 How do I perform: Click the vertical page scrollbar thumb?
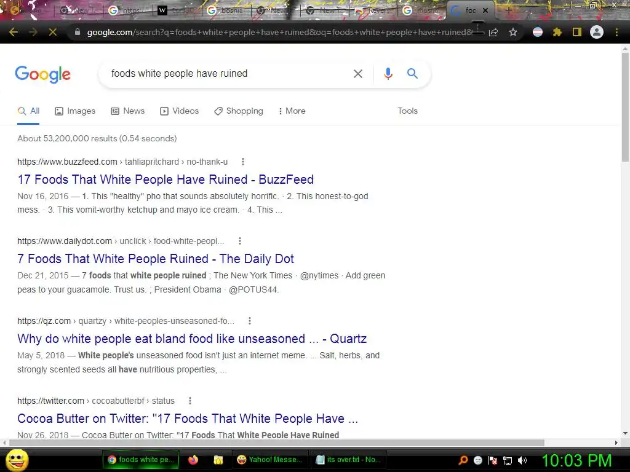point(625,107)
